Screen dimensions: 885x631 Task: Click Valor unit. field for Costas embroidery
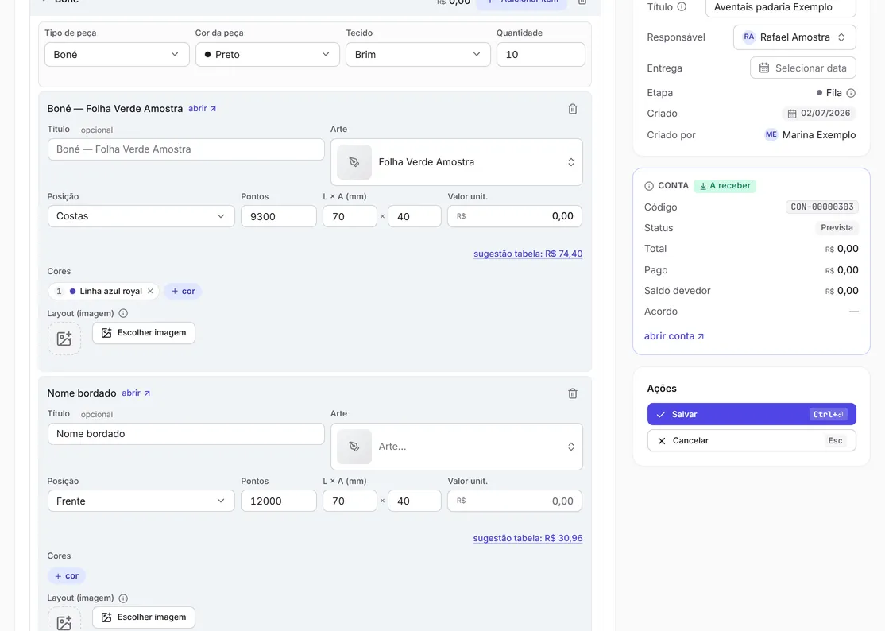coord(515,216)
